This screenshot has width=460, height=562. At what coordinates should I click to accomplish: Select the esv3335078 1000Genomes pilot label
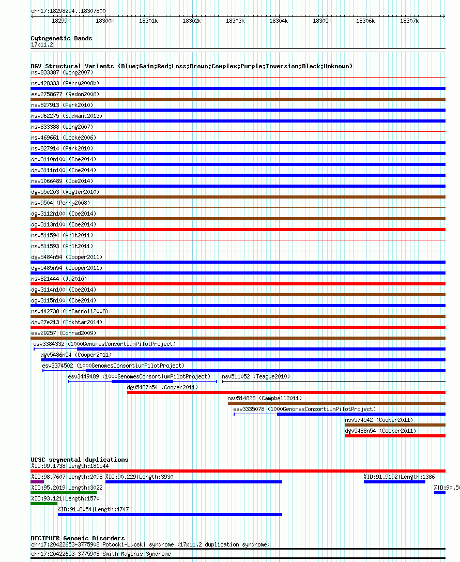tap(304, 409)
